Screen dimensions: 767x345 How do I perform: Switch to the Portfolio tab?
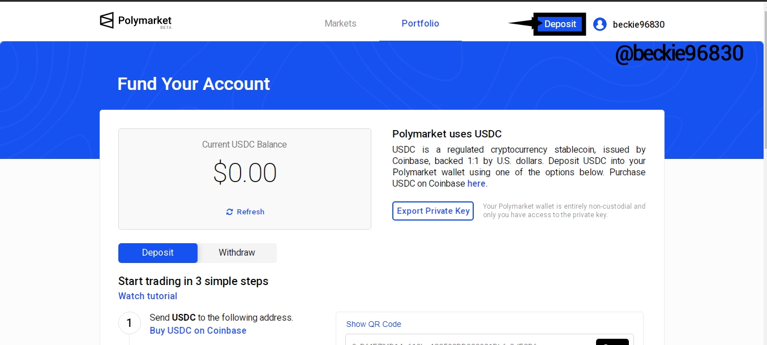coord(420,24)
